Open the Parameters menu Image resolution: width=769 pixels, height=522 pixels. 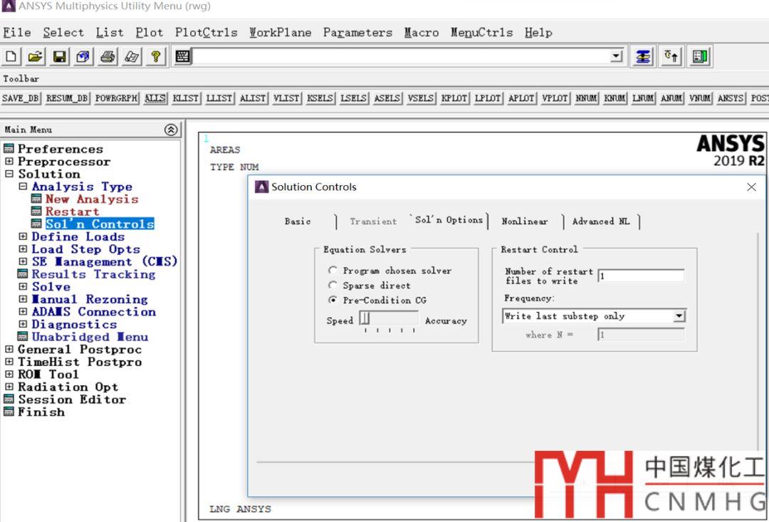[x=357, y=33]
